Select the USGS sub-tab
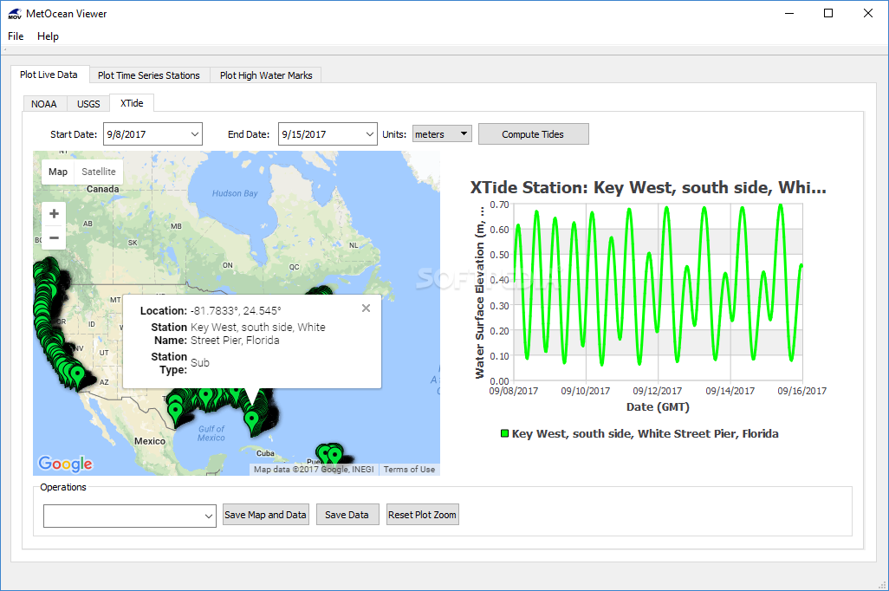 tap(88, 104)
